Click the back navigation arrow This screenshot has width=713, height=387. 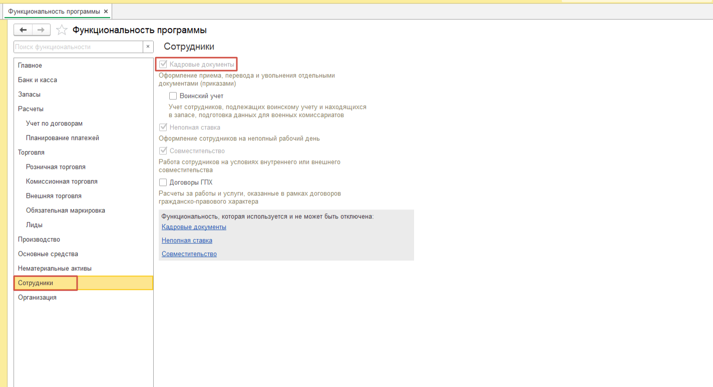tap(23, 30)
